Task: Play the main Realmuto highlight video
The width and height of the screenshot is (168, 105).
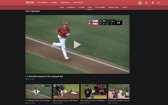Action: coord(77,44)
